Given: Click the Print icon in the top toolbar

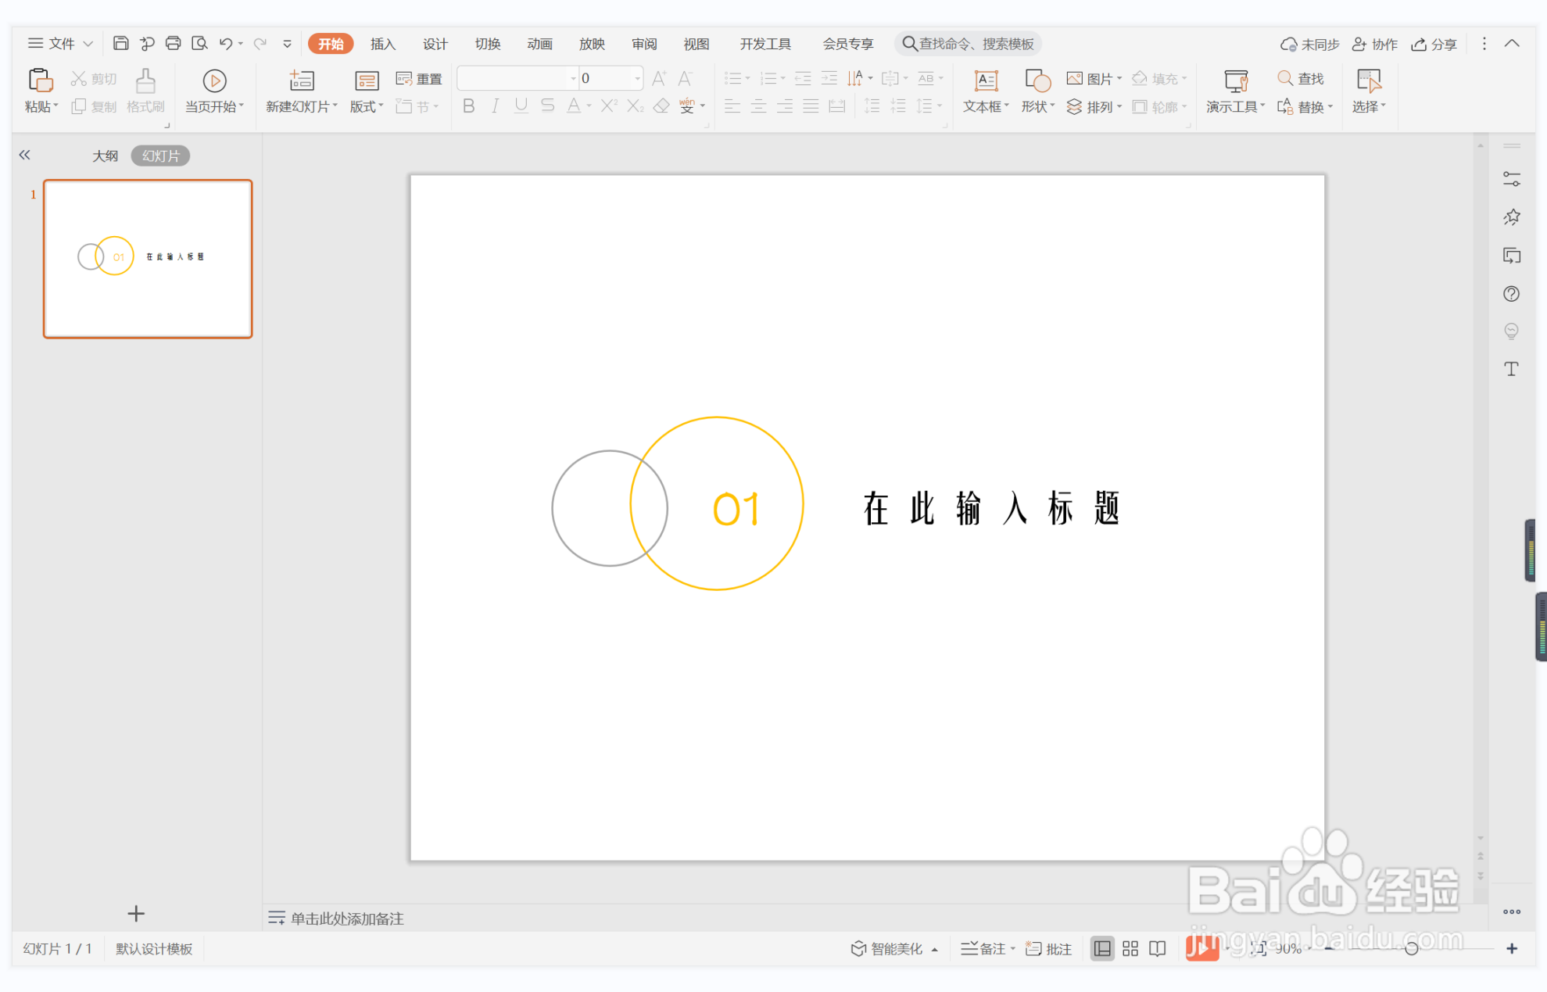Looking at the screenshot, I should [x=173, y=43].
